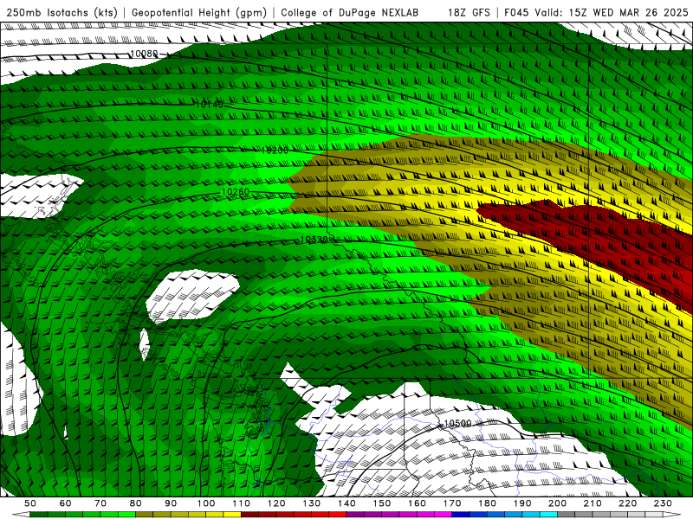Click the 10500 height contour label
Viewport: 693px width, 519px height.
458,423
